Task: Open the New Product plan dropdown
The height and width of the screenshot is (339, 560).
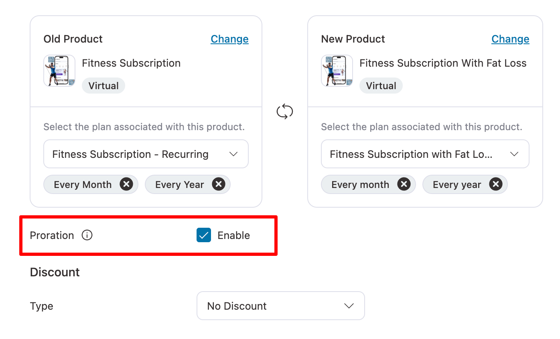Action: pyautogui.click(x=425, y=154)
